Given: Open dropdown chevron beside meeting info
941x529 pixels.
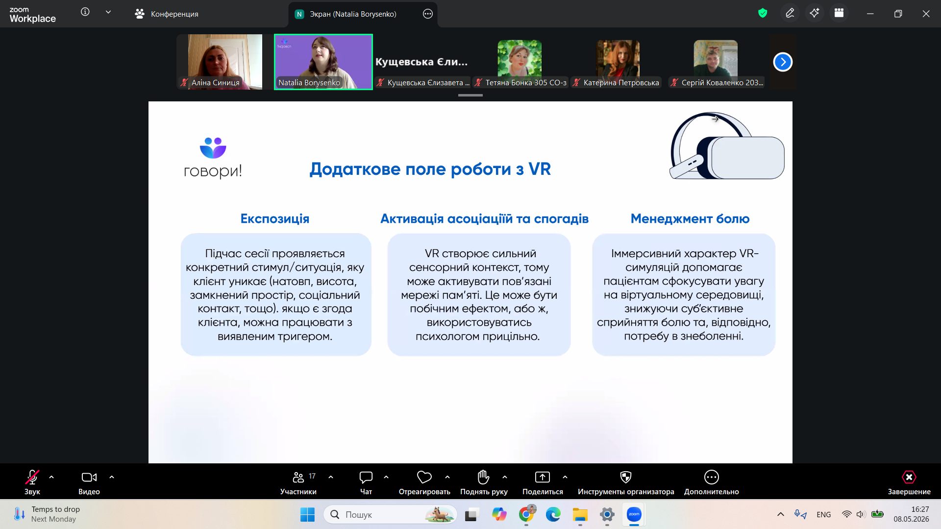Looking at the screenshot, I should tap(108, 12).
